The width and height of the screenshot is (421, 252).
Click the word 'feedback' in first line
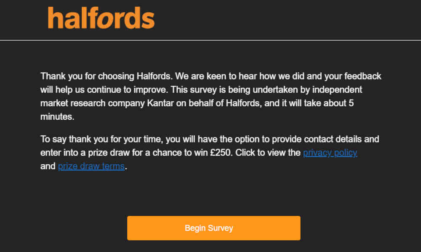pos(362,76)
